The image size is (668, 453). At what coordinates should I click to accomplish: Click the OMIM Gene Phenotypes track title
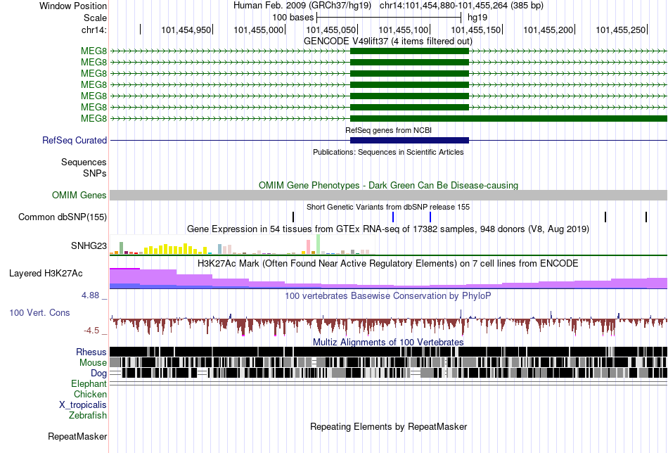pyautogui.click(x=388, y=186)
